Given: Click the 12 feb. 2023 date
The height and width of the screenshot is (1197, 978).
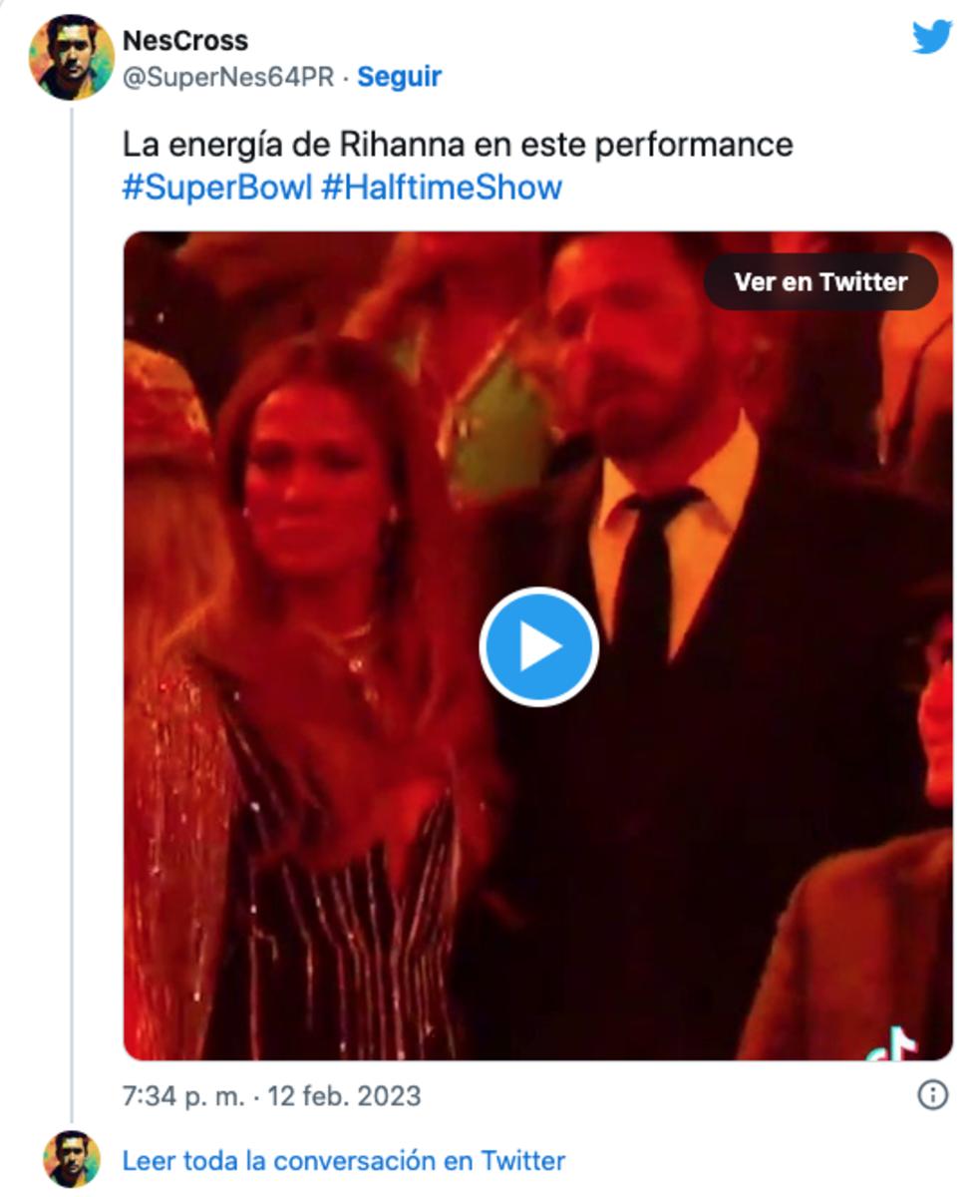Looking at the screenshot, I should (344, 1095).
